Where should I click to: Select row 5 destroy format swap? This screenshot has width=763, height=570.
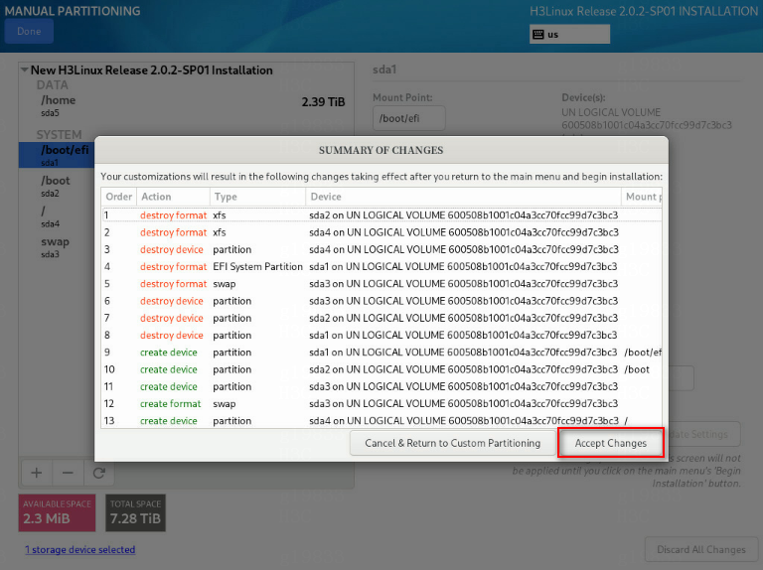[x=381, y=284]
